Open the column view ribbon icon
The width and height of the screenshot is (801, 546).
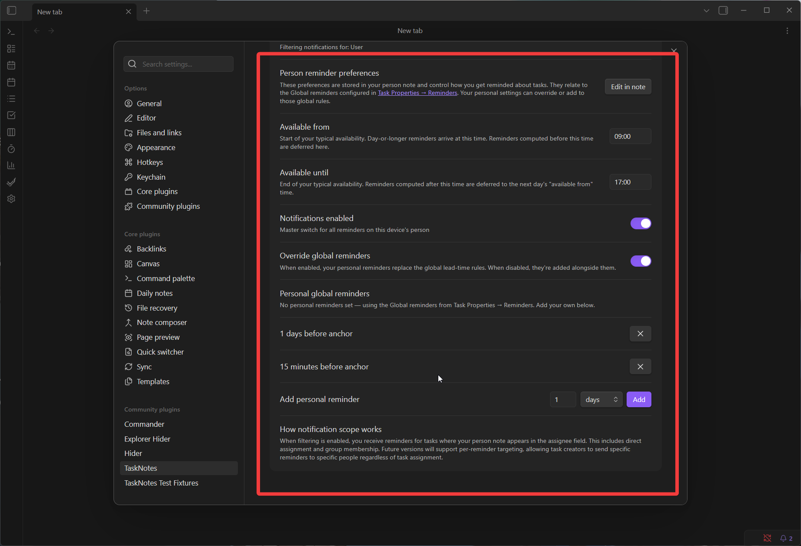(x=11, y=132)
